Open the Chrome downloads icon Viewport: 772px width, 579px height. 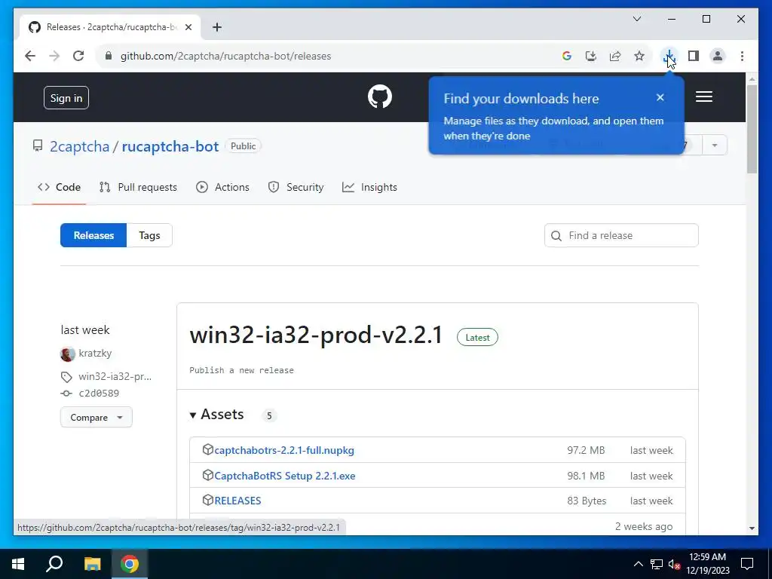click(669, 56)
